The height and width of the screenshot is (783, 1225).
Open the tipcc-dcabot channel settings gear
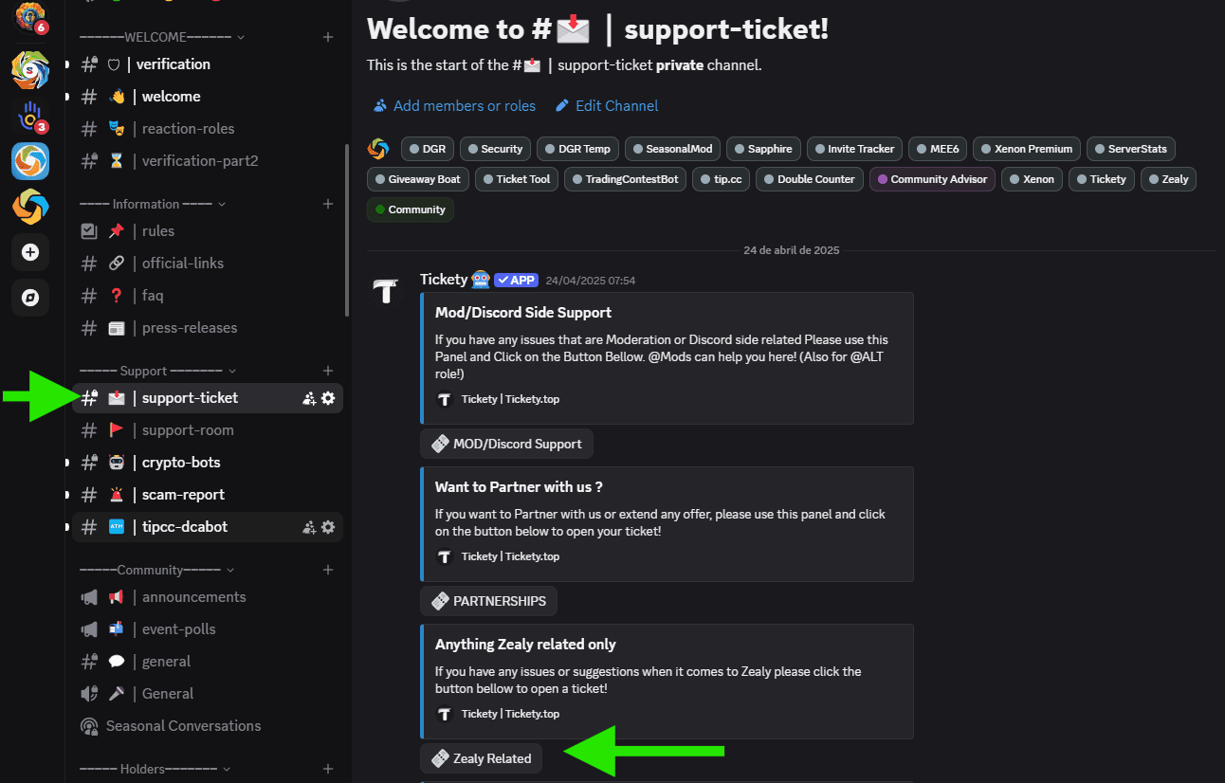pyautogui.click(x=328, y=527)
